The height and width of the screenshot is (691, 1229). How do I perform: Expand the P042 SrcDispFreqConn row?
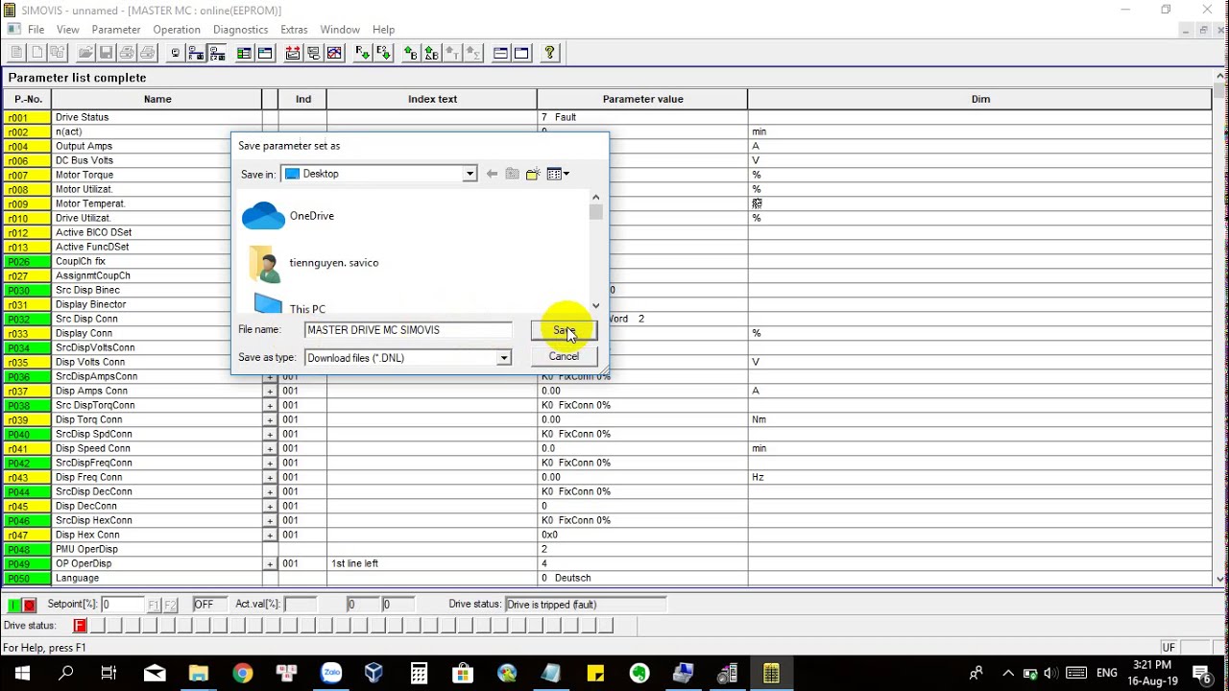click(x=270, y=463)
